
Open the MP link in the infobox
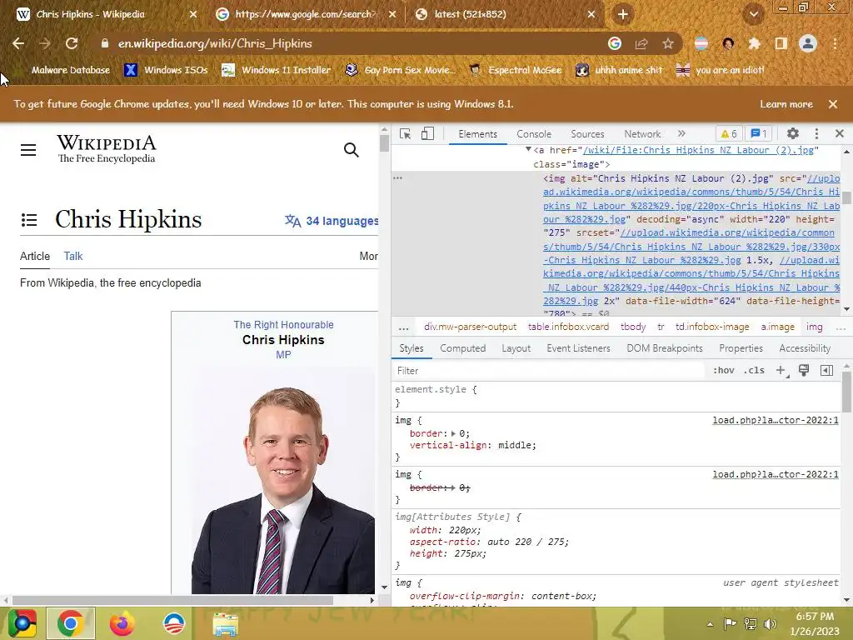[x=283, y=355]
